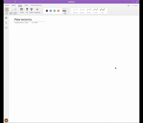Expand the Ink Color dropdown arrow
The width and height of the screenshot is (143, 123).
coord(67,10)
